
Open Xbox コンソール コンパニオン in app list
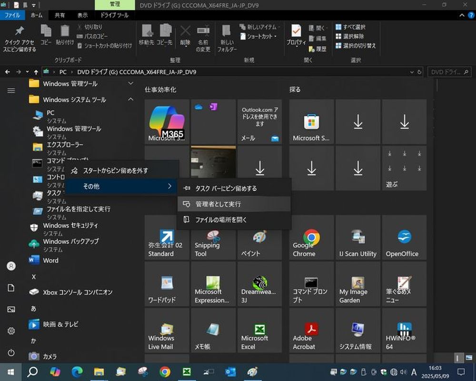(x=71, y=292)
